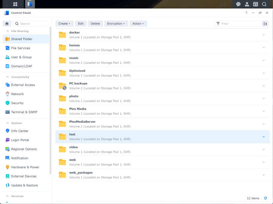This screenshot has width=273, height=204.
Task: Open File Services settings
Action: [26, 48]
